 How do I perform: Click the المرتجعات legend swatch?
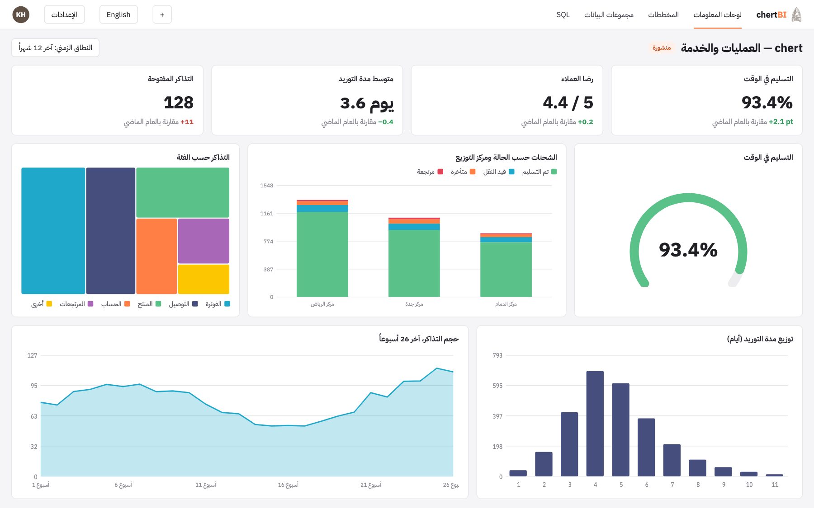point(90,304)
